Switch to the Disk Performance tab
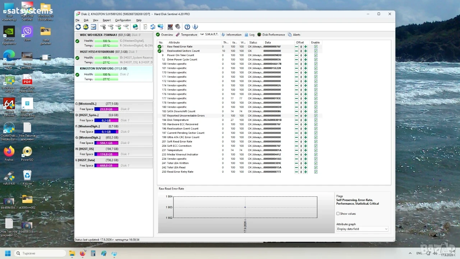 271,35
